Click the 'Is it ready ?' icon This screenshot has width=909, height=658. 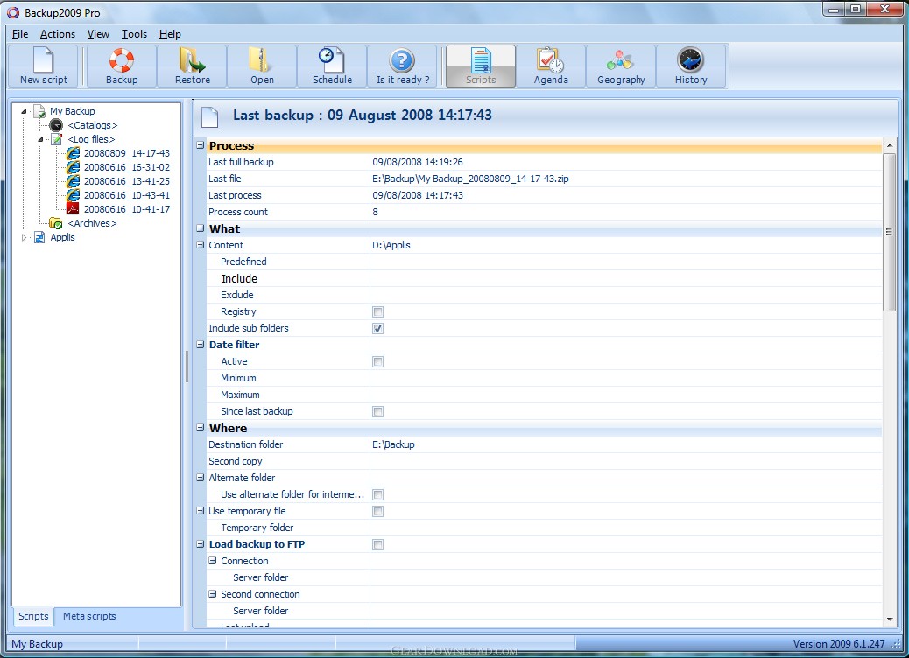[x=402, y=66]
